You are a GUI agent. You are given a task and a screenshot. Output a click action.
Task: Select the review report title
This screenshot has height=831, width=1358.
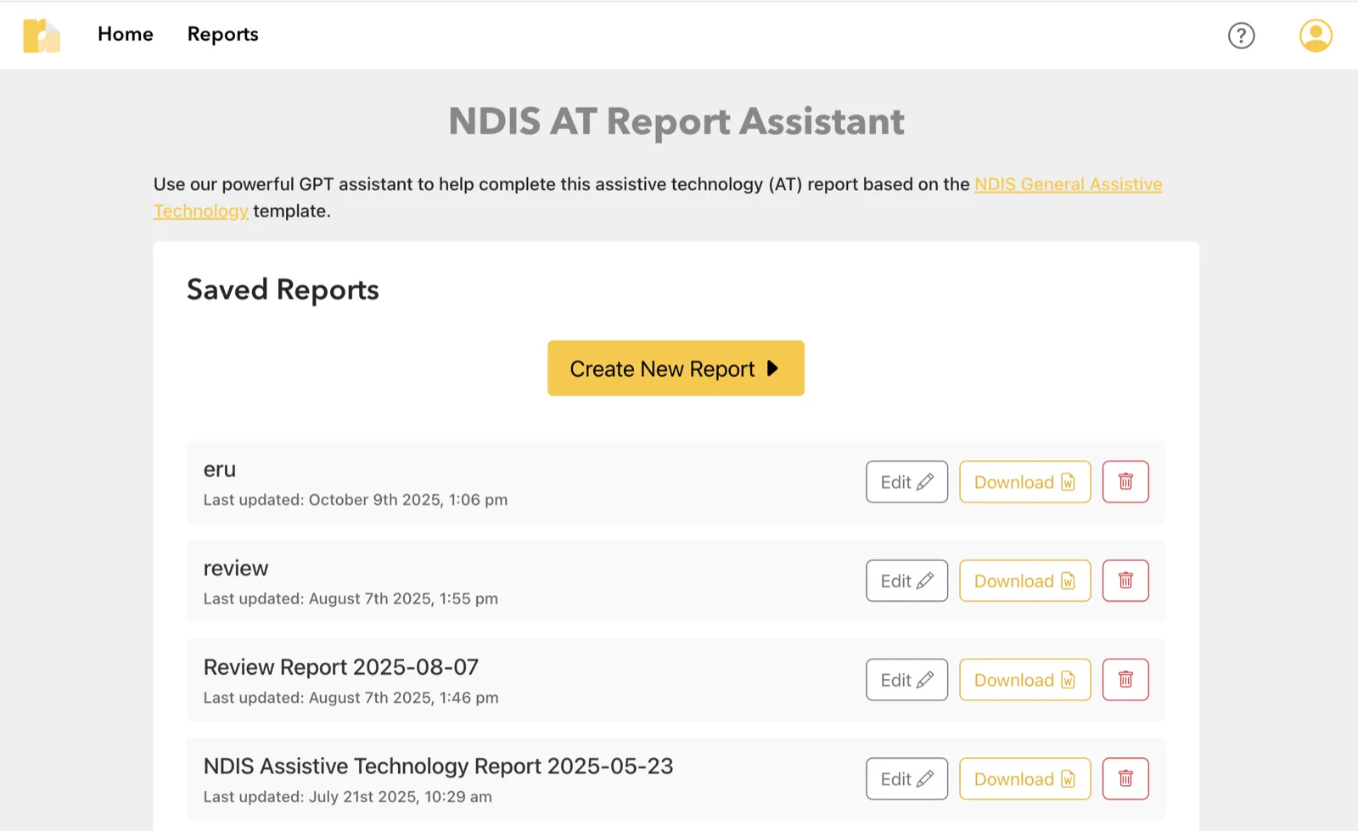tap(236, 568)
